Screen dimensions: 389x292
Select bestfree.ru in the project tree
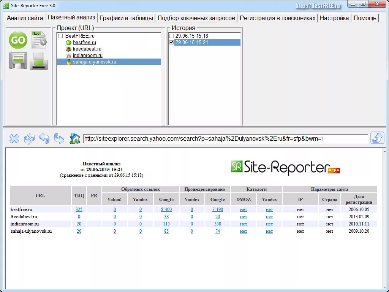coord(84,43)
